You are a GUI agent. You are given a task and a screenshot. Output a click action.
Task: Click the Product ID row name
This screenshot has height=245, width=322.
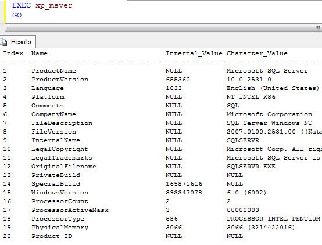[x=52, y=236]
